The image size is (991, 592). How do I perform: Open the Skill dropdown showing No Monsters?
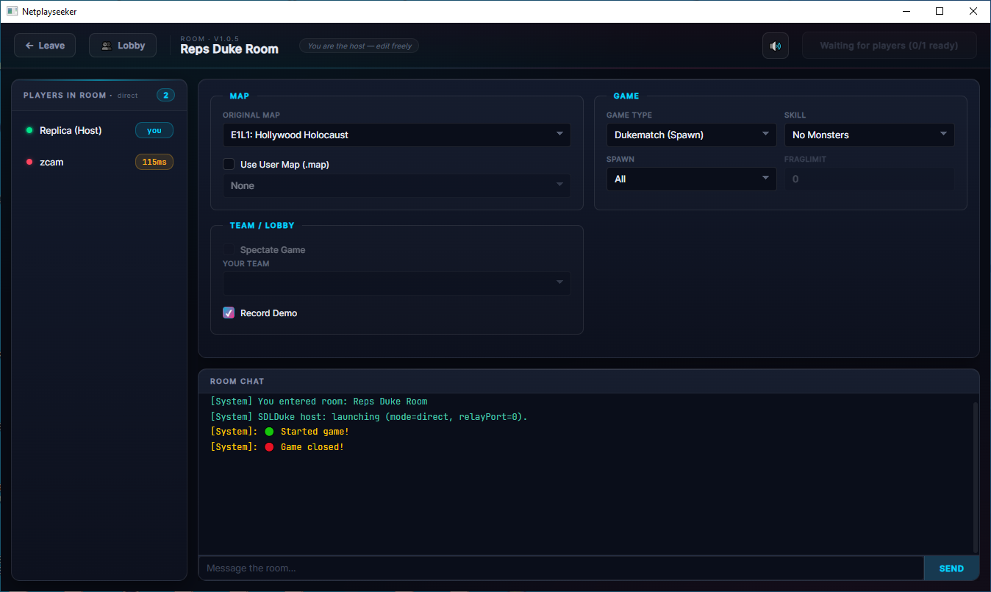(x=869, y=135)
